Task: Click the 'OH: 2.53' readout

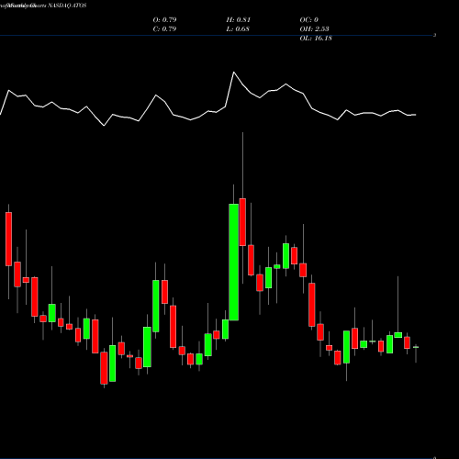Action: pyautogui.click(x=314, y=29)
